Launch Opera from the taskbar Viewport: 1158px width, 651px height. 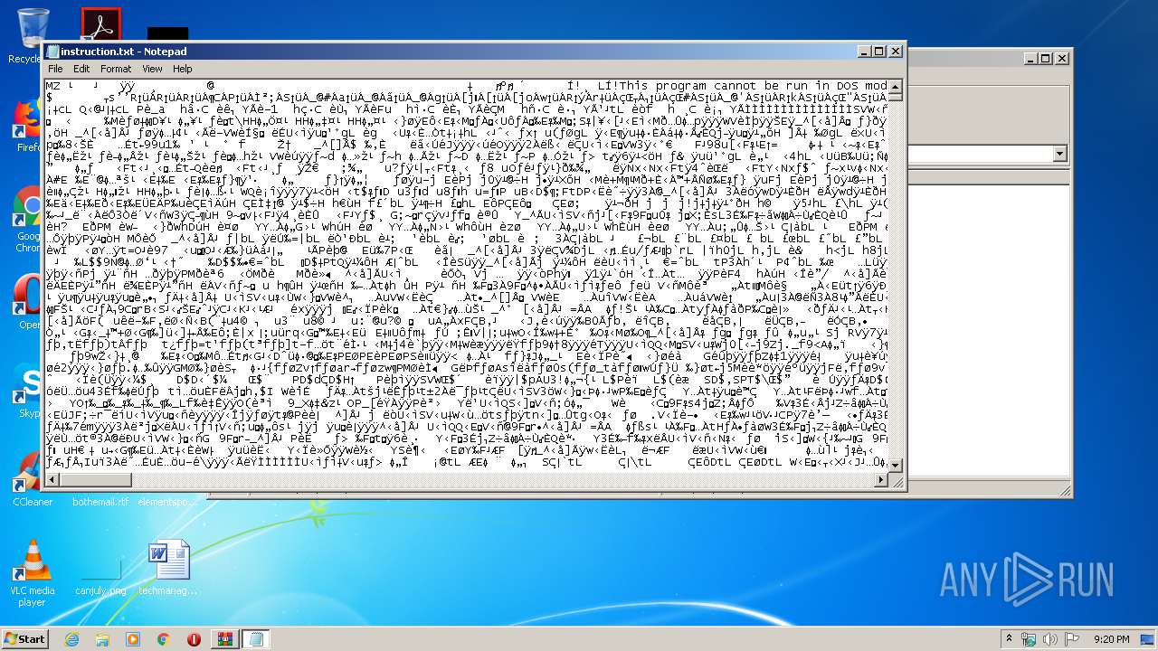coord(194,639)
